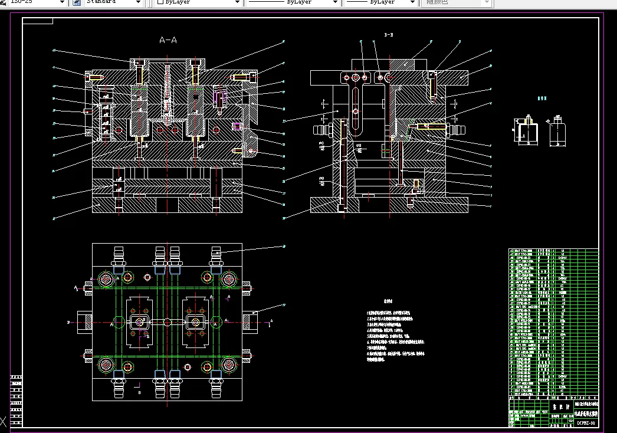Select the letter B section mark left of plan view

coord(68,322)
